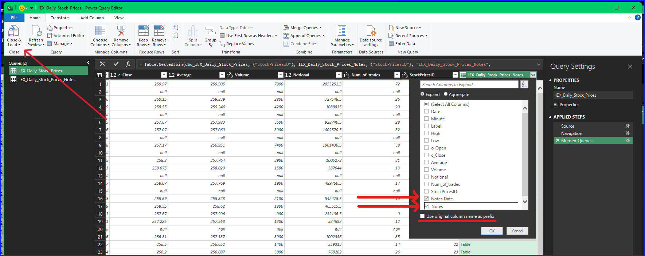Open query Properties in the ribbon
This screenshot has height=256, width=645.
tap(59, 28)
